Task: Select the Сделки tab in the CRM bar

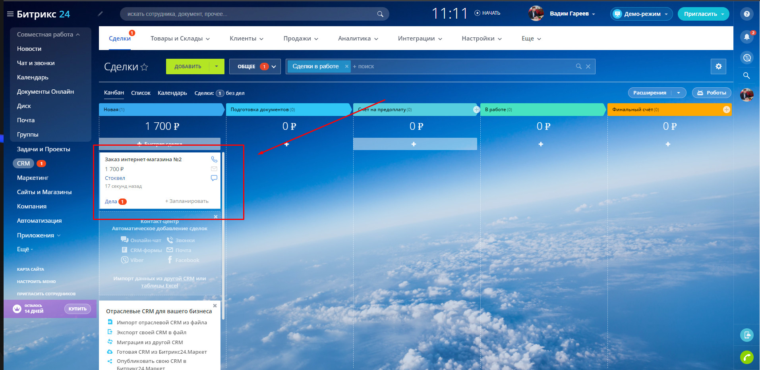Action: (x=120, y=39)
